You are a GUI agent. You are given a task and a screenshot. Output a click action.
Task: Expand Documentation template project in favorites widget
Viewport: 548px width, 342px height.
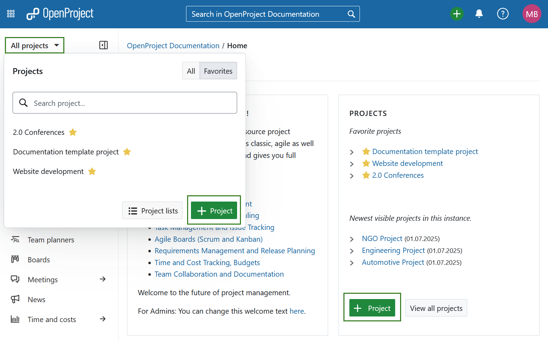coord(352,152)
